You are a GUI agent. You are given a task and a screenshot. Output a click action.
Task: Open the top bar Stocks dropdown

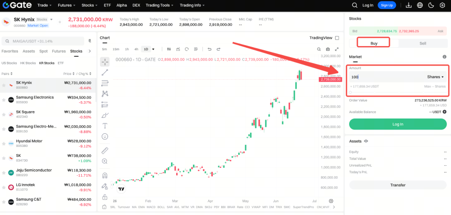90,5
